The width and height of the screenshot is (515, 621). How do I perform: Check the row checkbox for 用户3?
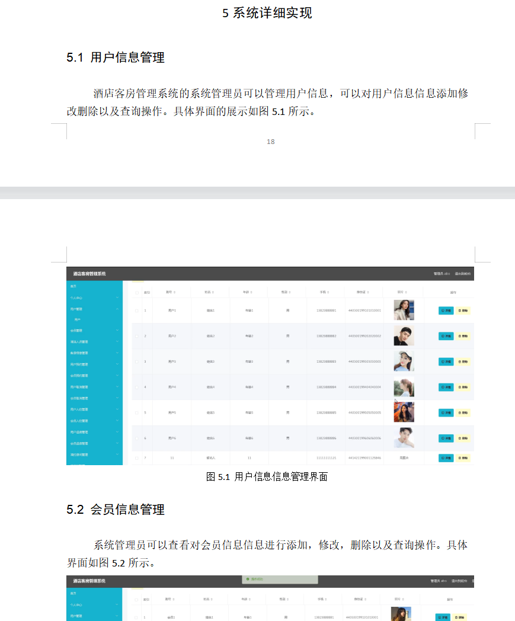[136, 360]
